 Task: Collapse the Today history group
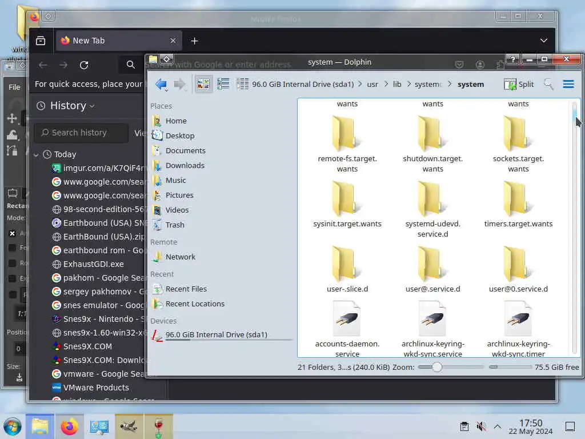click(x=36, y=154)
